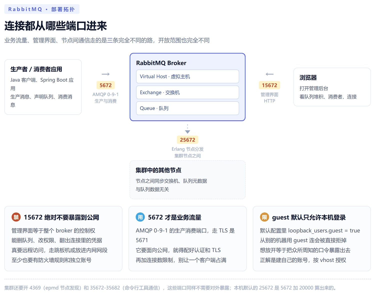Click the downward arrow below the Broker box

(x=187, y=129)
